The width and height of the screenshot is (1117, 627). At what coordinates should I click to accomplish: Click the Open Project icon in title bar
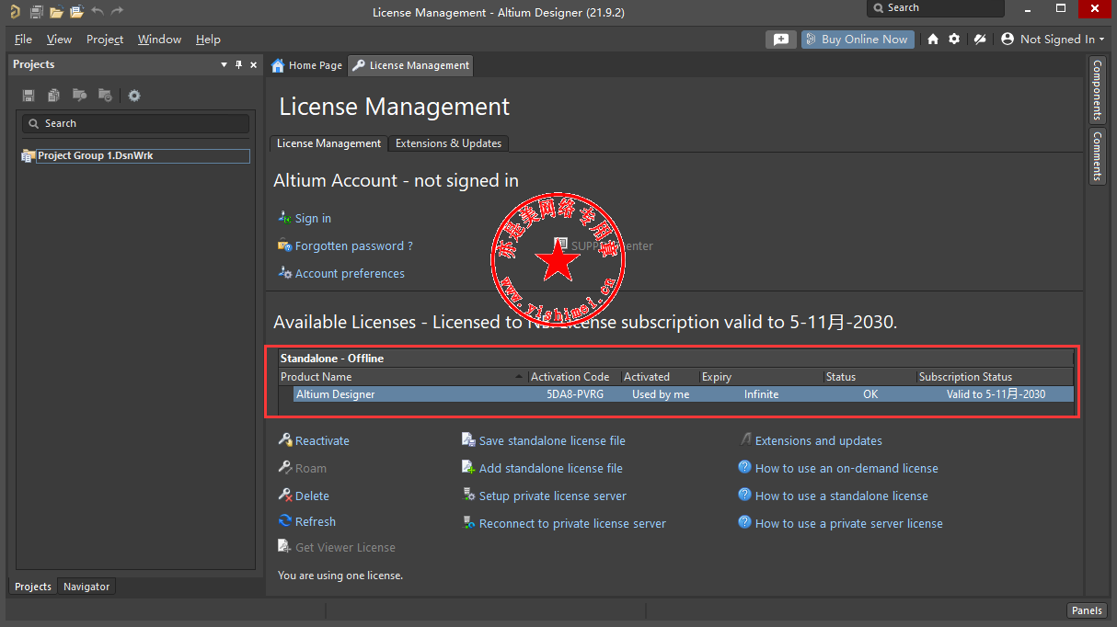pyautogui.click(x=76, y=12)
